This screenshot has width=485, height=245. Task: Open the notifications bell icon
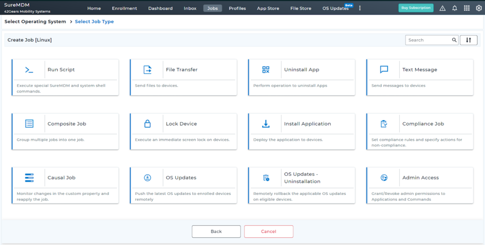click(455, 8)
